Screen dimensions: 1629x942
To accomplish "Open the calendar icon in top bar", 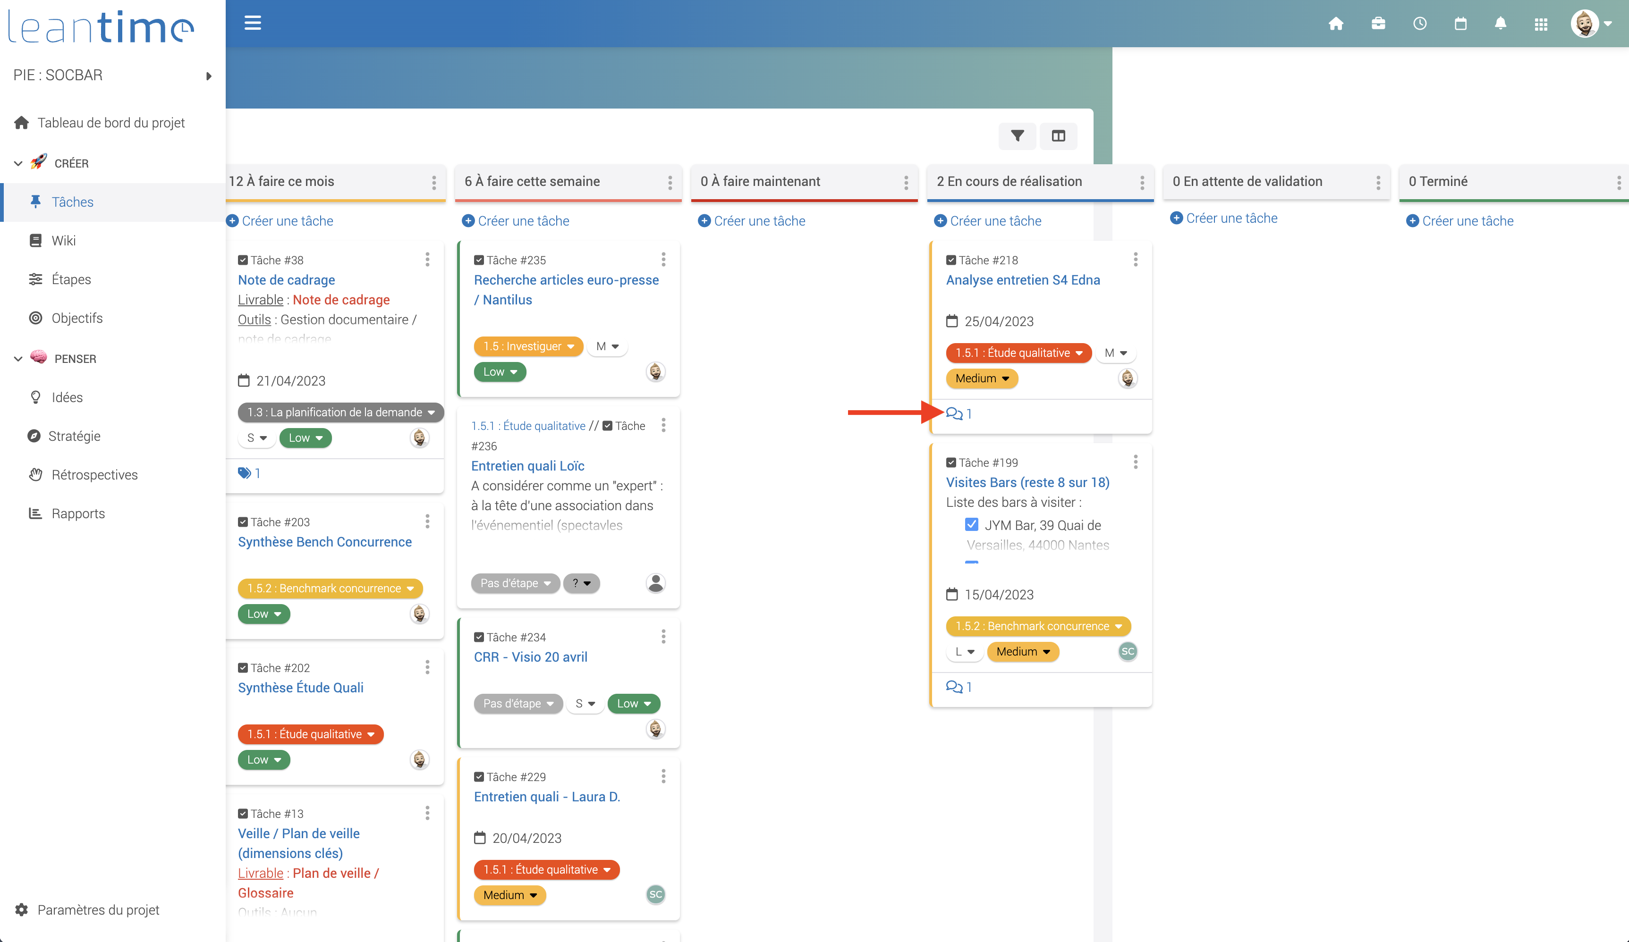I will (x=1460, y=23).
